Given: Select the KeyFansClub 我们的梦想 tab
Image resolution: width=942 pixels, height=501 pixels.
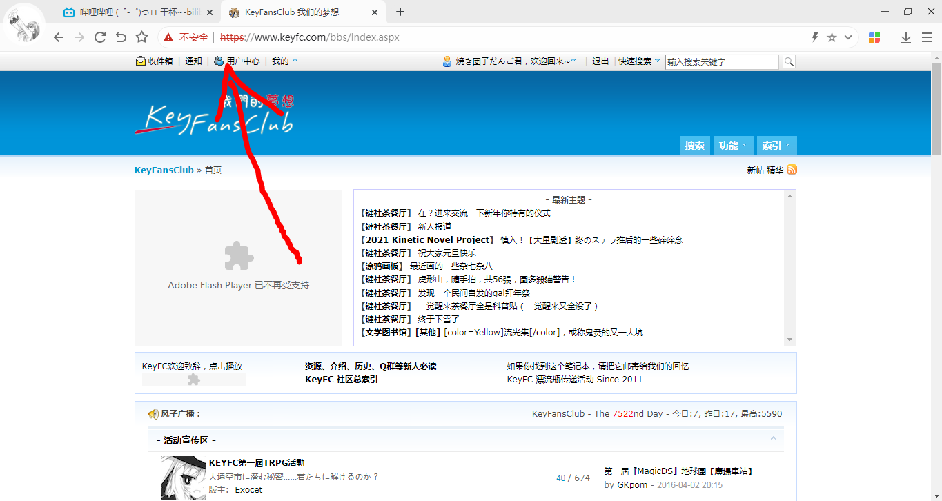Looking at the screenshot, I should click(x=304, y=12).
